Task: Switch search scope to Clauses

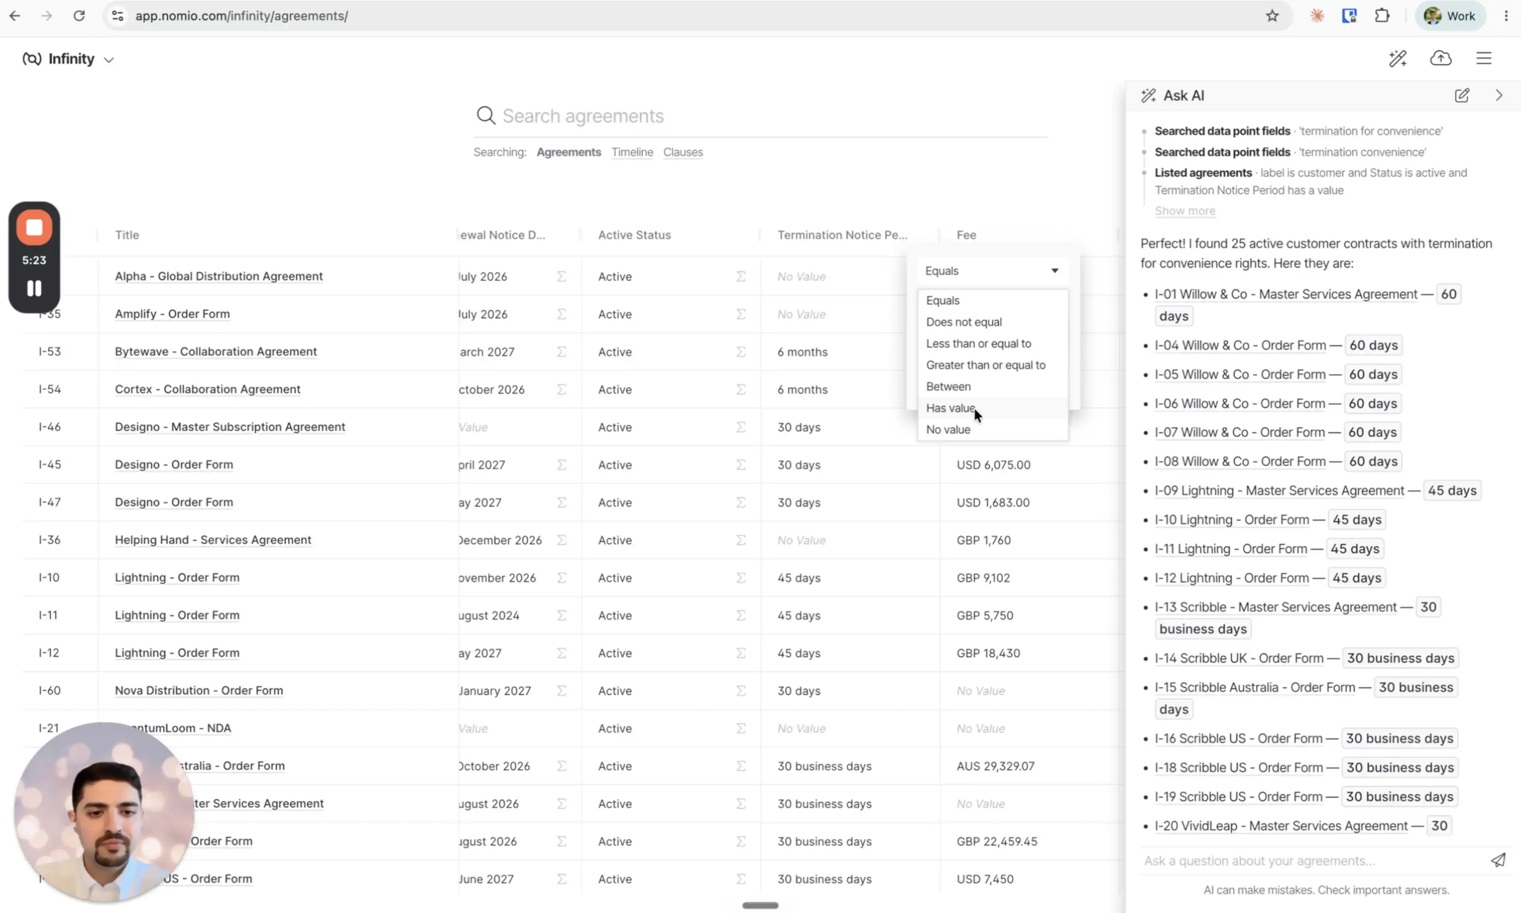Action: click(682, 152)
